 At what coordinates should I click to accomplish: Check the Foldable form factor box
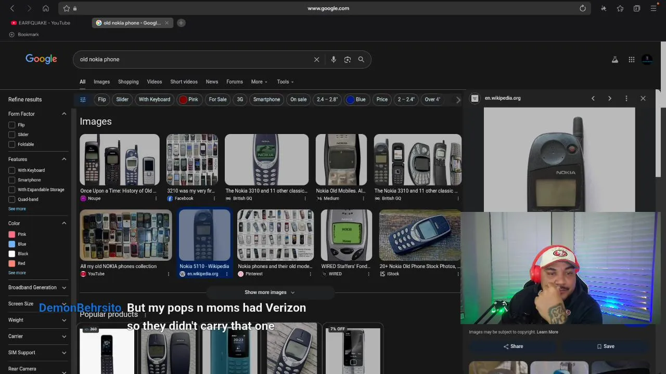[12, 144]
